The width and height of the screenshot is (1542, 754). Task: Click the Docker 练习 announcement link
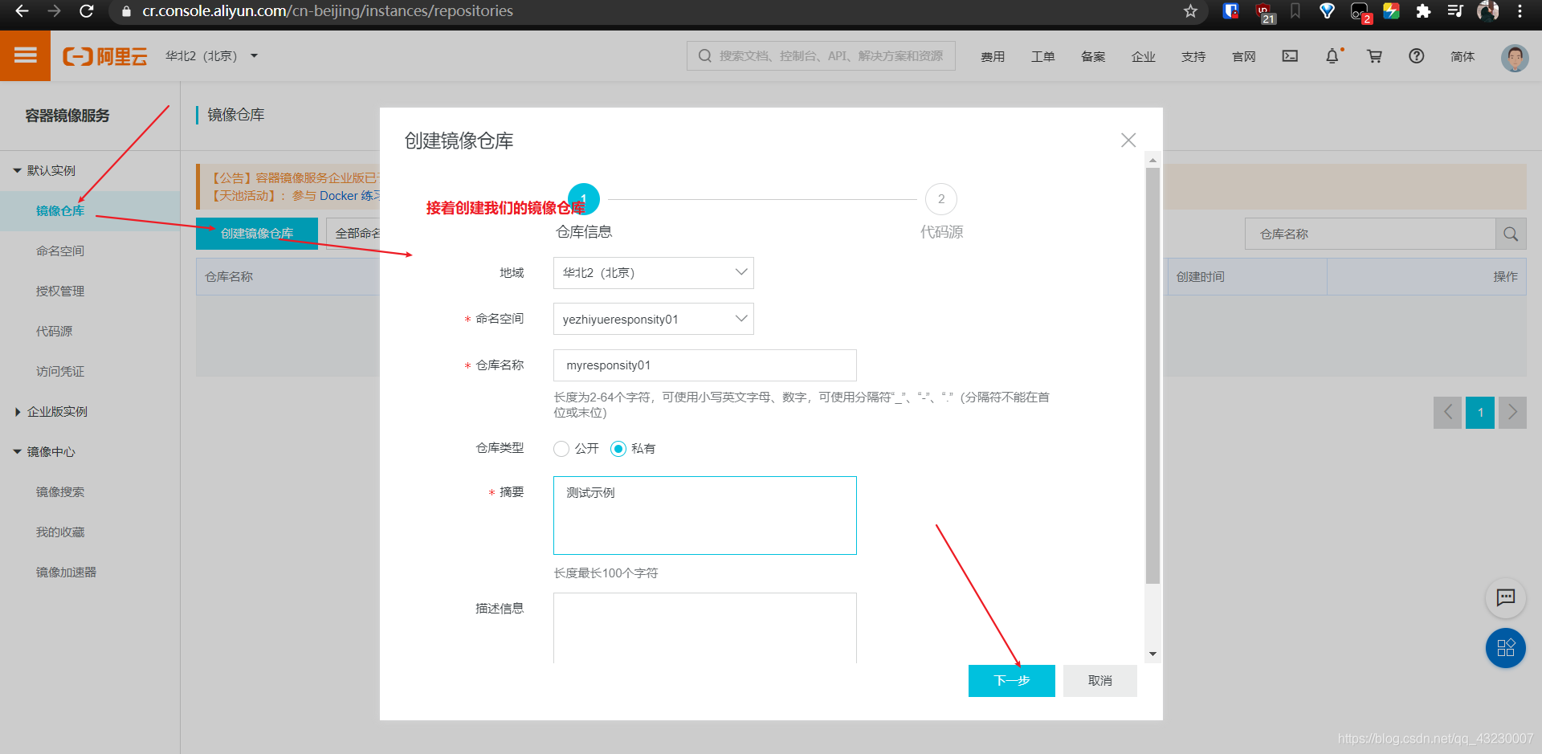[349, 196]
